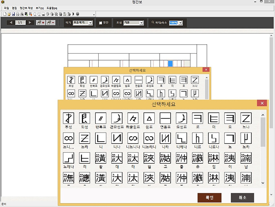This screenshot has height=207, width=275.
Task: Print using the toolbar printer icon
Action: (x=18, y=14)
